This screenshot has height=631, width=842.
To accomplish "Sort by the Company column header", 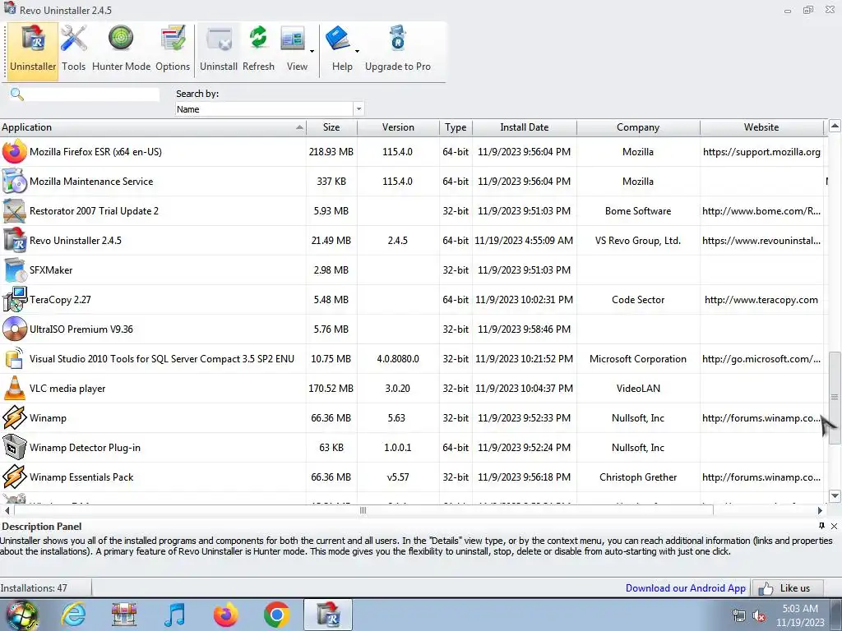I will pos(638,127).
